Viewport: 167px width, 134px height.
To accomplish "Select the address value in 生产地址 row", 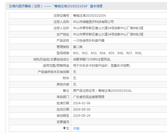I will click(108, 34).
